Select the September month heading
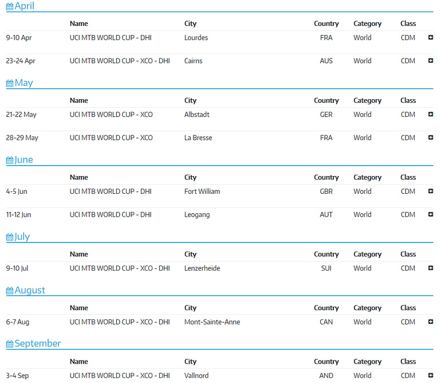Image resolution: width=441 pixels, height=383 pixels. coord(38,343)
